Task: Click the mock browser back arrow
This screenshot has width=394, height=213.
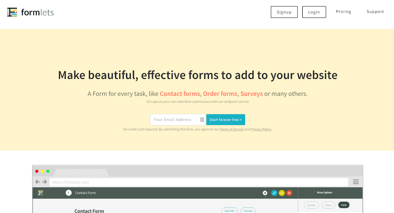Action: click(x=37, y=182)
